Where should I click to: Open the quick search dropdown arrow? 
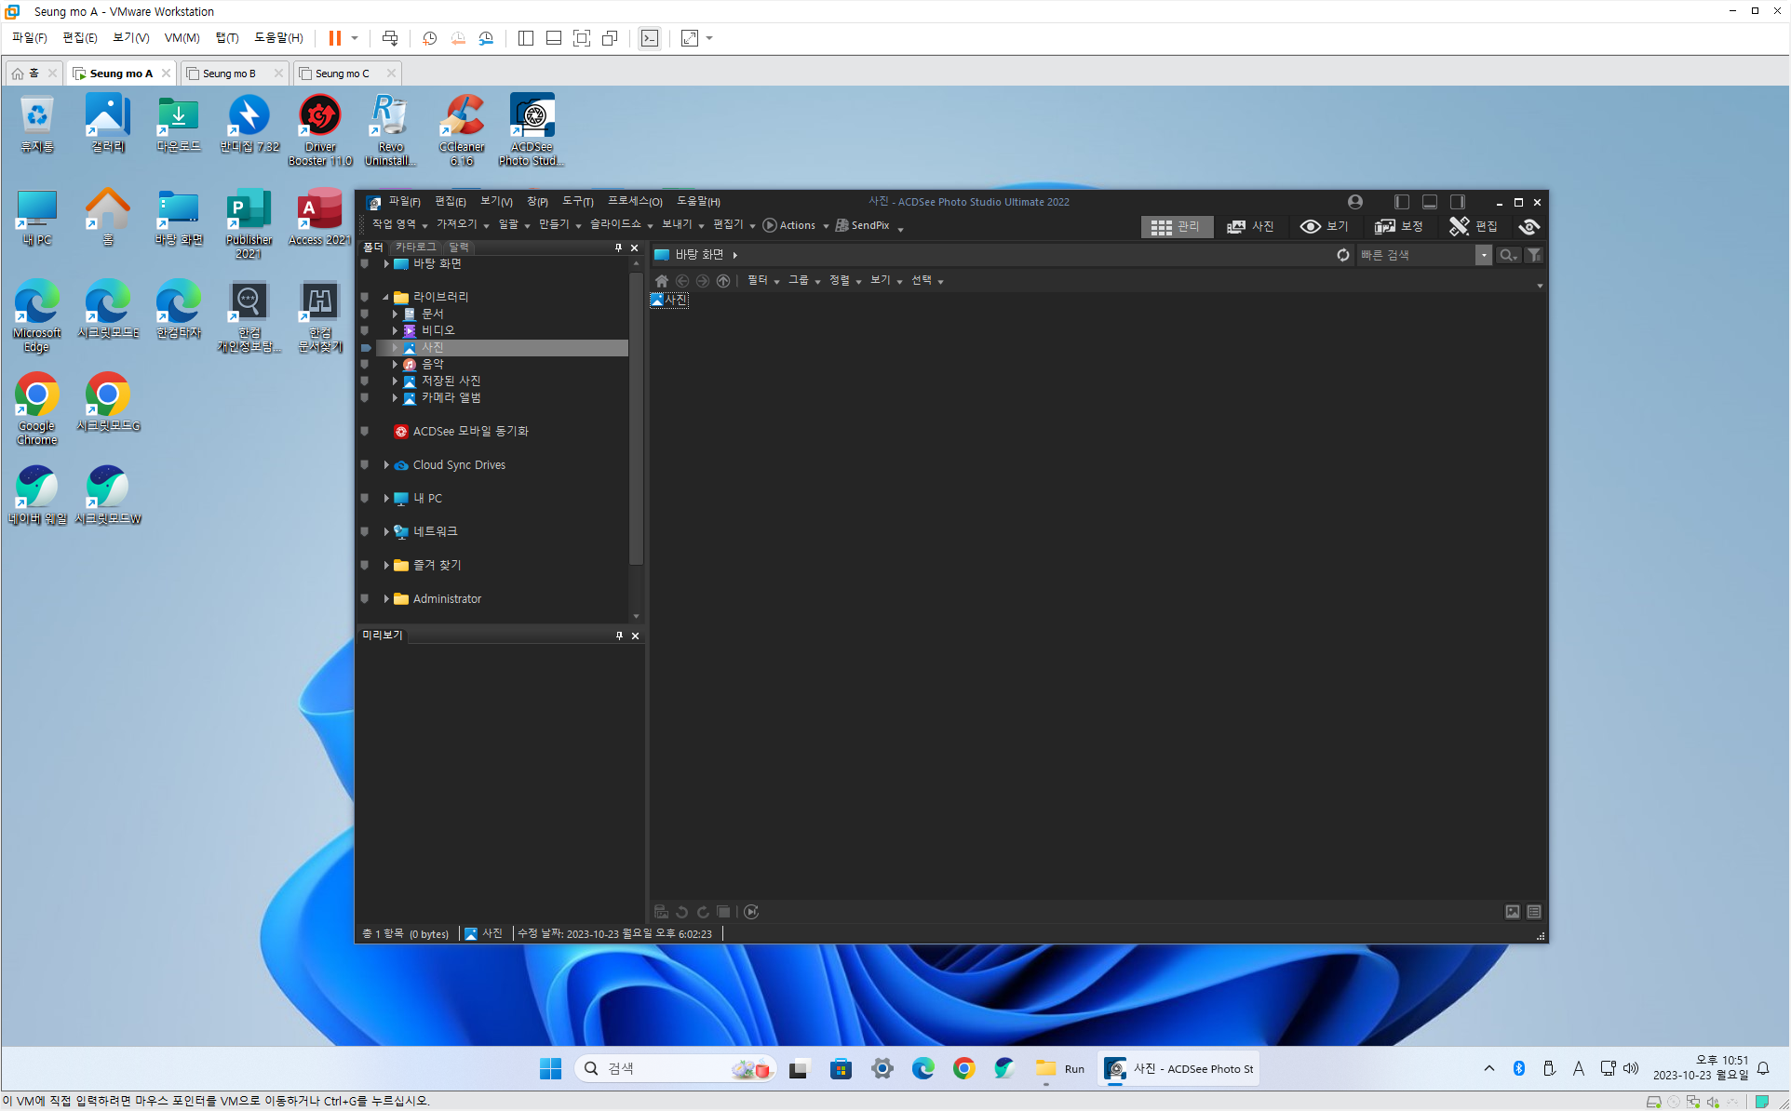click(x=1483, y=255)
